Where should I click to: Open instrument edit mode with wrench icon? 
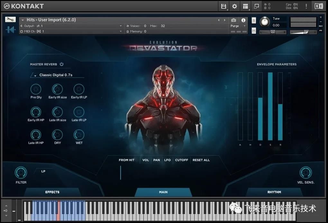(x=10, y=19)
